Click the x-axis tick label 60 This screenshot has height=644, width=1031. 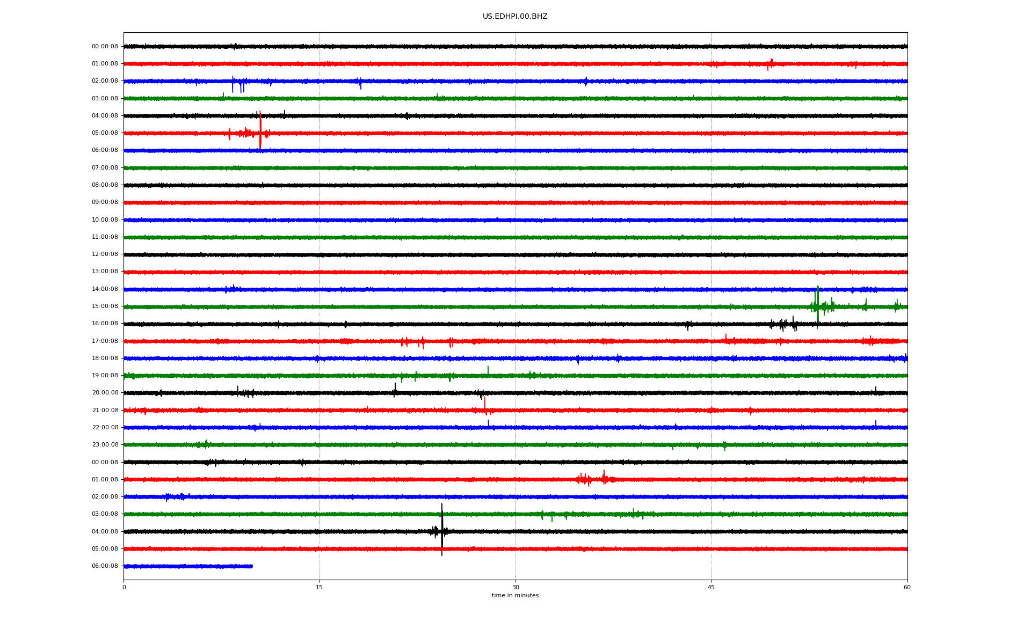pyautogui.click(x=907, y=587)
